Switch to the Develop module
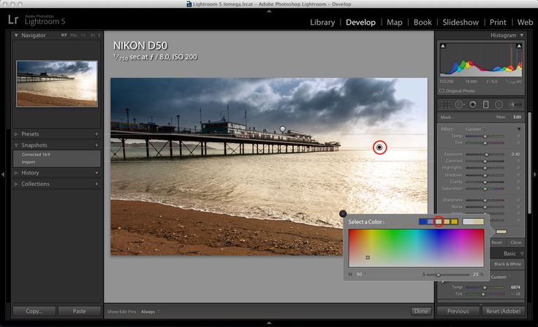Image resolution: width=538 pixels, height=327 pixels. (360, 23)
